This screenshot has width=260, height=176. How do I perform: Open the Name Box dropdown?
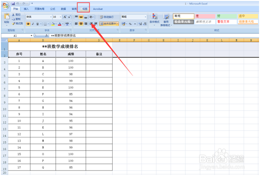31,36
